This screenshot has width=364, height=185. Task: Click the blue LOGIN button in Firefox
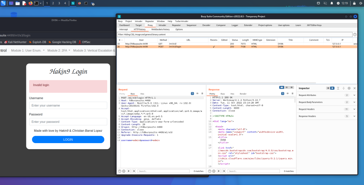pos(68,140)
